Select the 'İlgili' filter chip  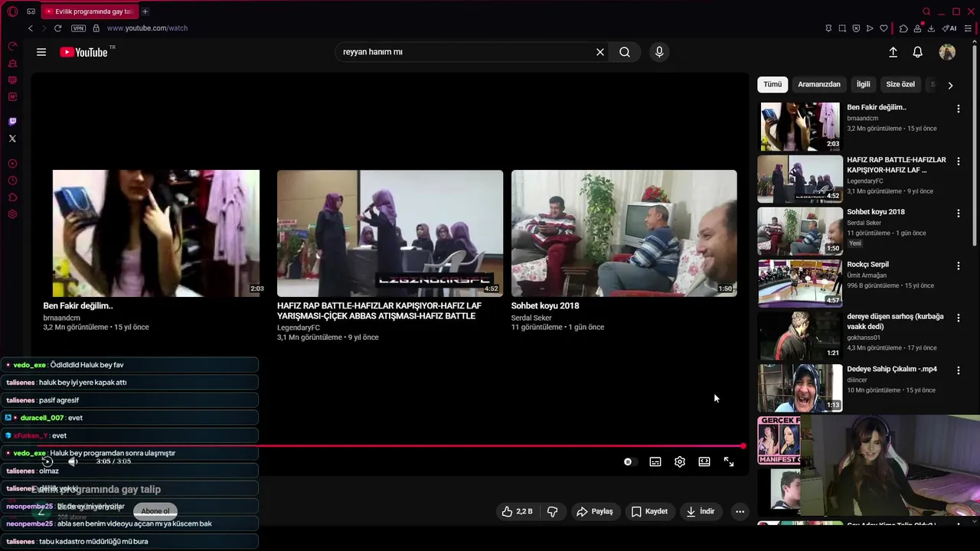(864, 84)
